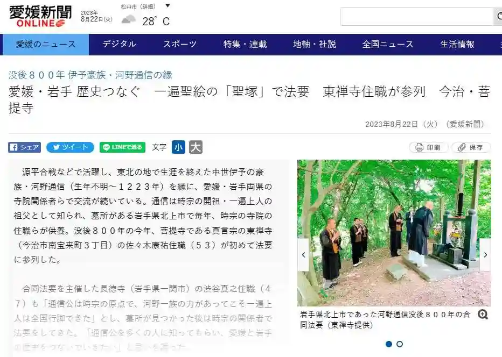This screenshot has width=502, height=357.
Task: Open the スポーツ menu tab
Action: tap(179, 44)
